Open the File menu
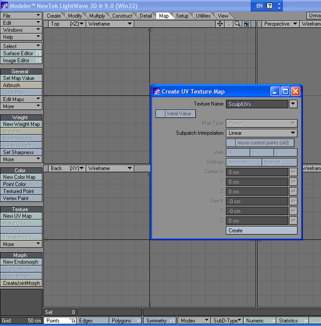Image resolution: width=321 pixels, height=326 pixels. click(x=21, y=16)
